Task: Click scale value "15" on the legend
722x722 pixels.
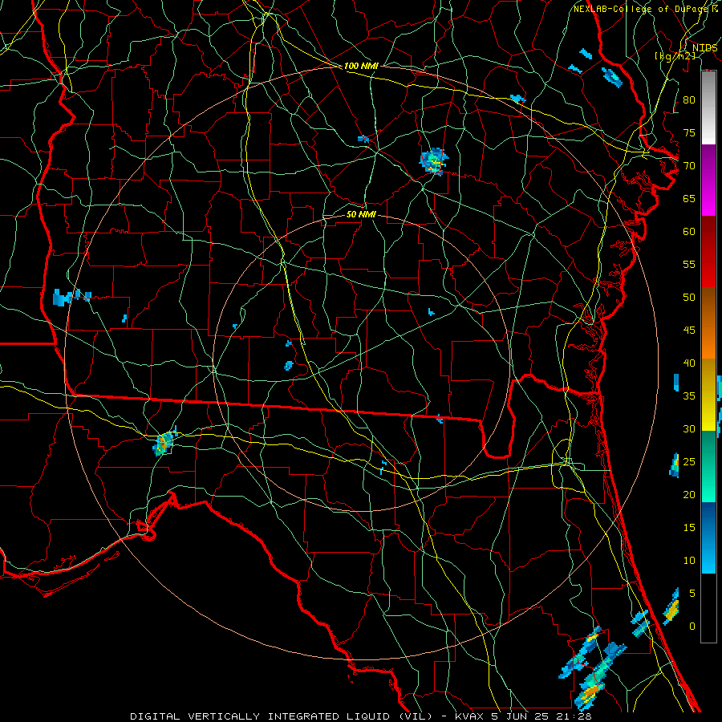Action: [x=689, y=527]
